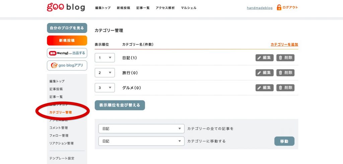Open display order dropdown for 日記
Viewport: 343px width, 164px height.
(x=105, y=58)
